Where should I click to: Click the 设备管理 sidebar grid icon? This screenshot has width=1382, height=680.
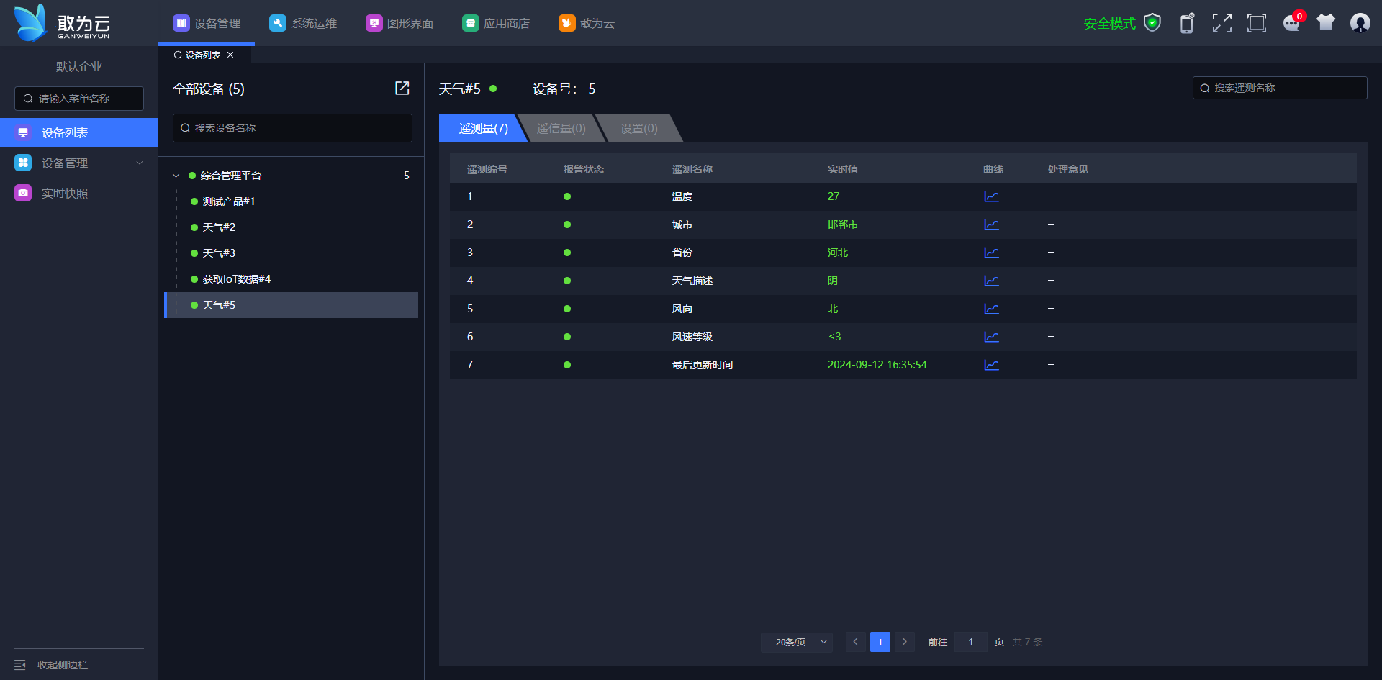(x=23, y=163)
